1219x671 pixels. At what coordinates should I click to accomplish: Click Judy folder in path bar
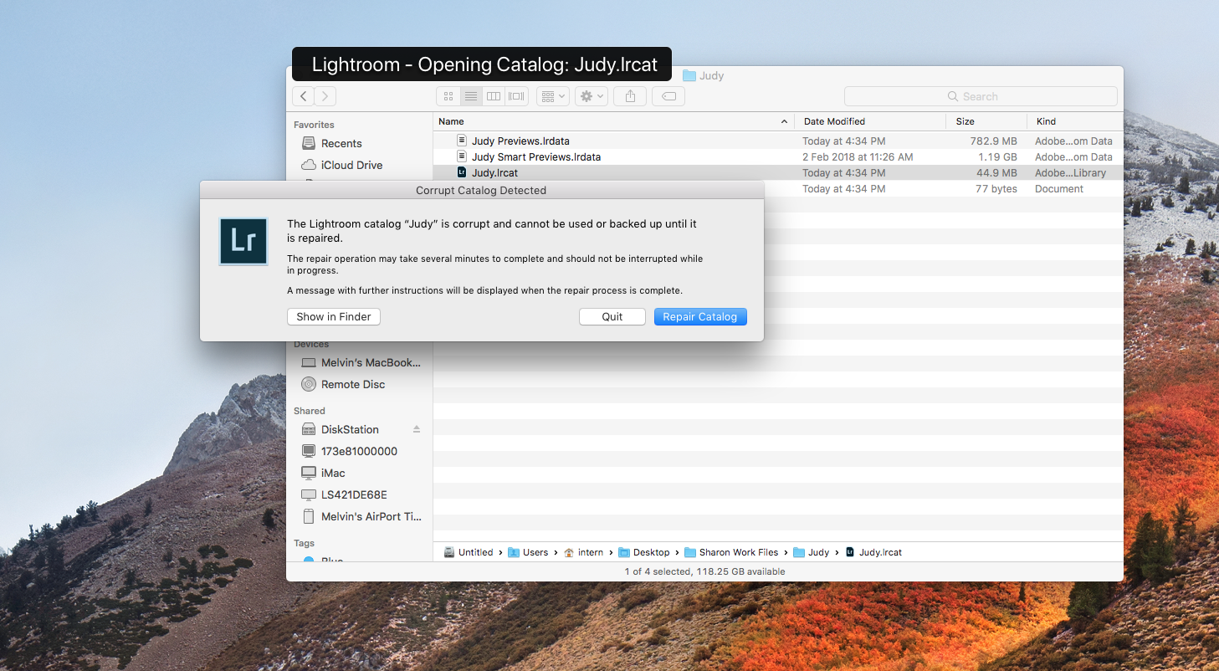click(x=811, y=552)
